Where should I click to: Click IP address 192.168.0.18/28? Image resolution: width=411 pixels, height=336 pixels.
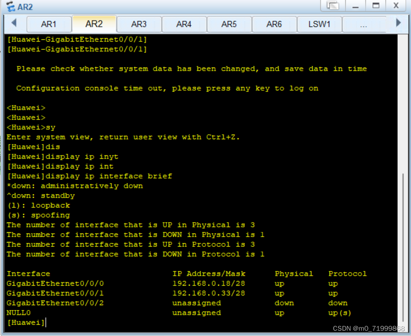[x=209, y=284]
